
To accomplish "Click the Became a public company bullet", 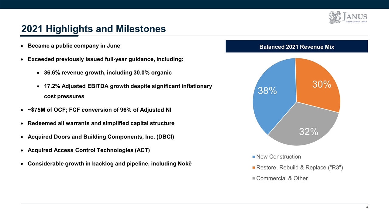I will pyautogui.click(x=74, y=46).
